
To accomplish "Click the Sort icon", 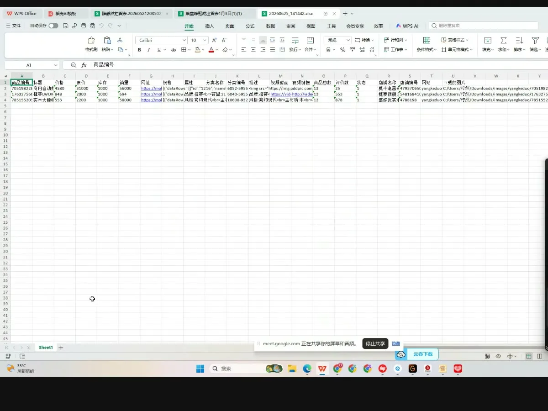I will pyautogui.click(x=519, y=40).
